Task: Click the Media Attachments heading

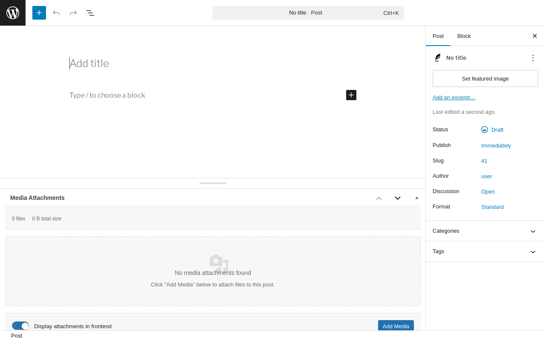Action: click(37, 198)
